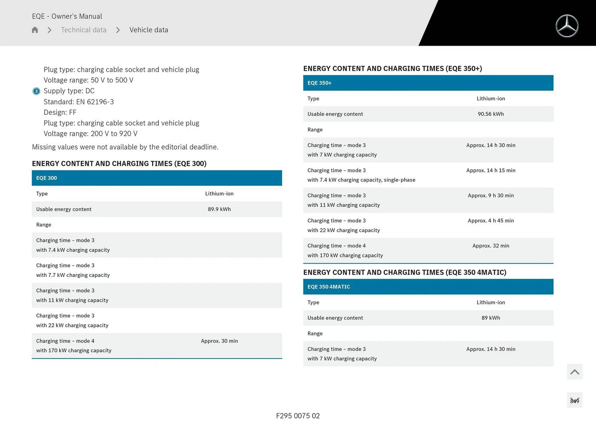Click Lithium-ion in the EQE 300 table
Screen dimensions: 596x421
[x=219, y=193]
